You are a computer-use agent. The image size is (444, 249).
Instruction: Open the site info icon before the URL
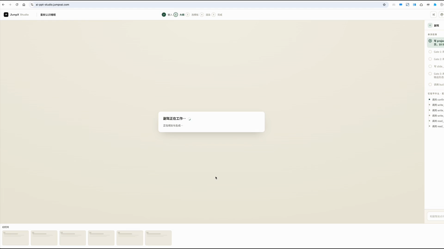pos(32,4)
